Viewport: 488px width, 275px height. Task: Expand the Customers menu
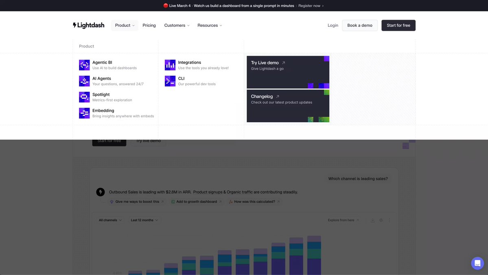[177, 26]
